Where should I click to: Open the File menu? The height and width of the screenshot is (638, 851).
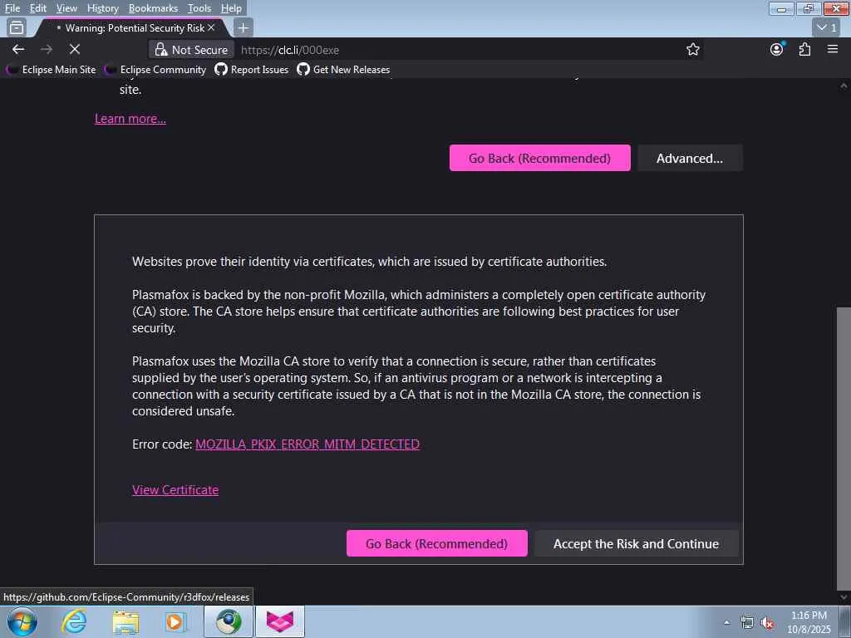[12, 8]
